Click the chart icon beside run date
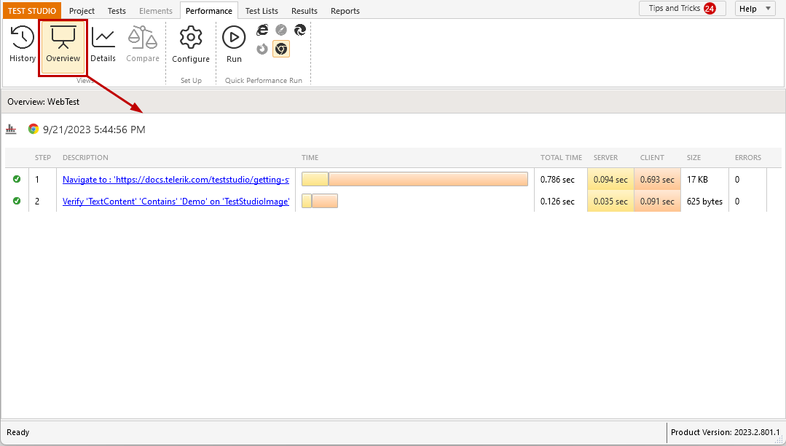The height and width of the screenshot is (446, 786). coord(11,130)
